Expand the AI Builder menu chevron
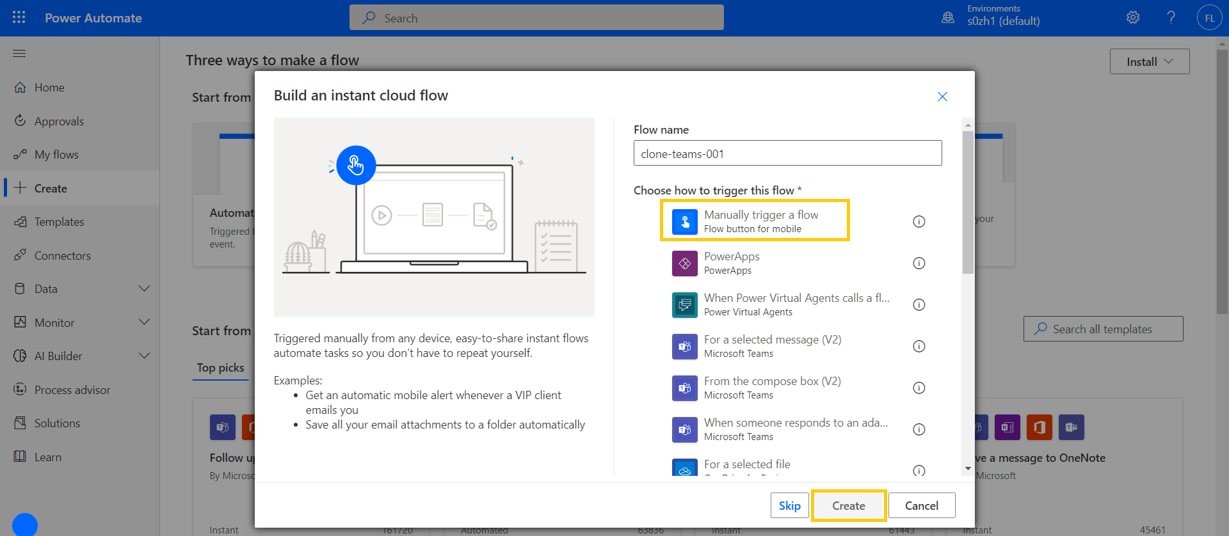Viewport: 1229px width, 536px height. [145, 356]
